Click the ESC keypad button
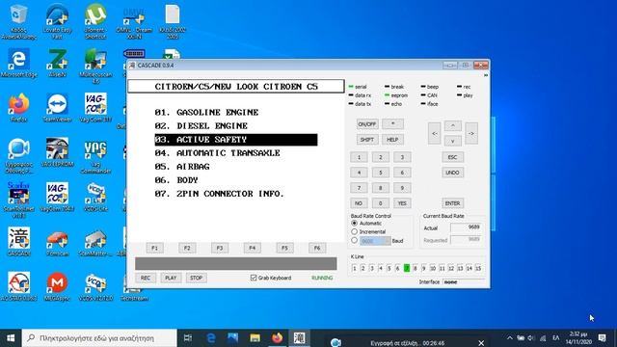The image size is (617, 347). 452,157
